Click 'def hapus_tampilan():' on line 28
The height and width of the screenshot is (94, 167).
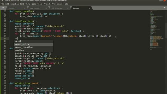click(23, 11)
